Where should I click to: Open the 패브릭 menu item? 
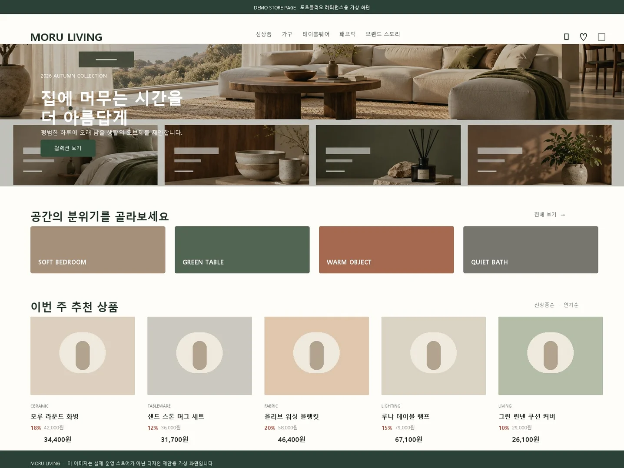[348, 34]
